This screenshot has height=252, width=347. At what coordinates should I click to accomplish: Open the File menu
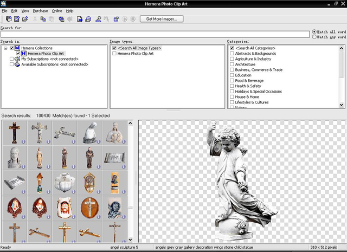click(x=4, y=11)
